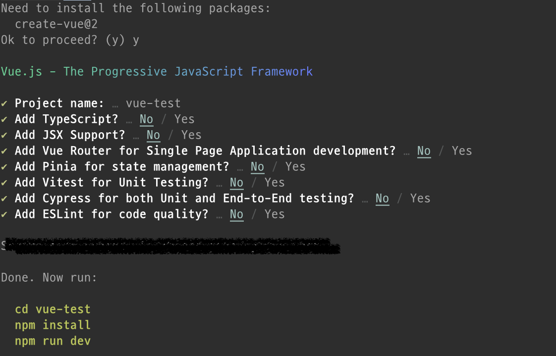Select 'Yes' for Add Vue Router

point(462,151)
